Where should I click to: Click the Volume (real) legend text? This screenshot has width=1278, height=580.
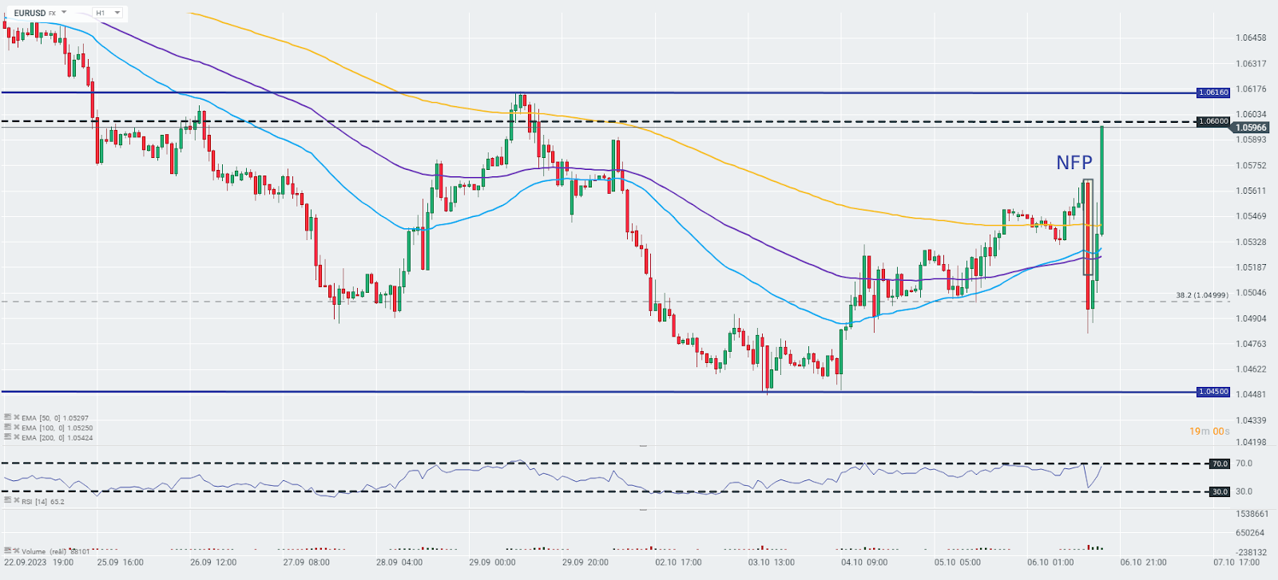point(55,551)
